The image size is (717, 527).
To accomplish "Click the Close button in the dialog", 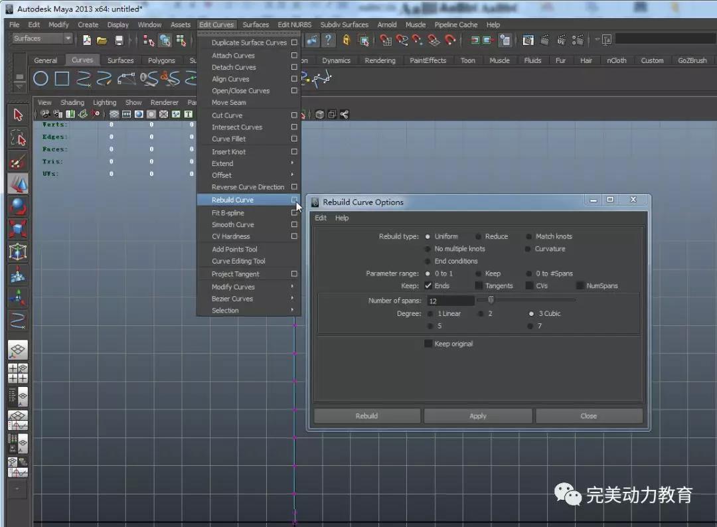I will coord(589,416).
